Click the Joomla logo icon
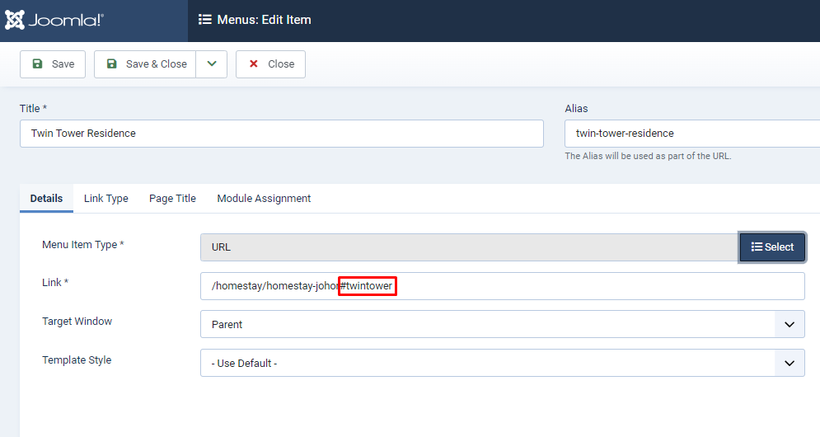 [15, 20]
